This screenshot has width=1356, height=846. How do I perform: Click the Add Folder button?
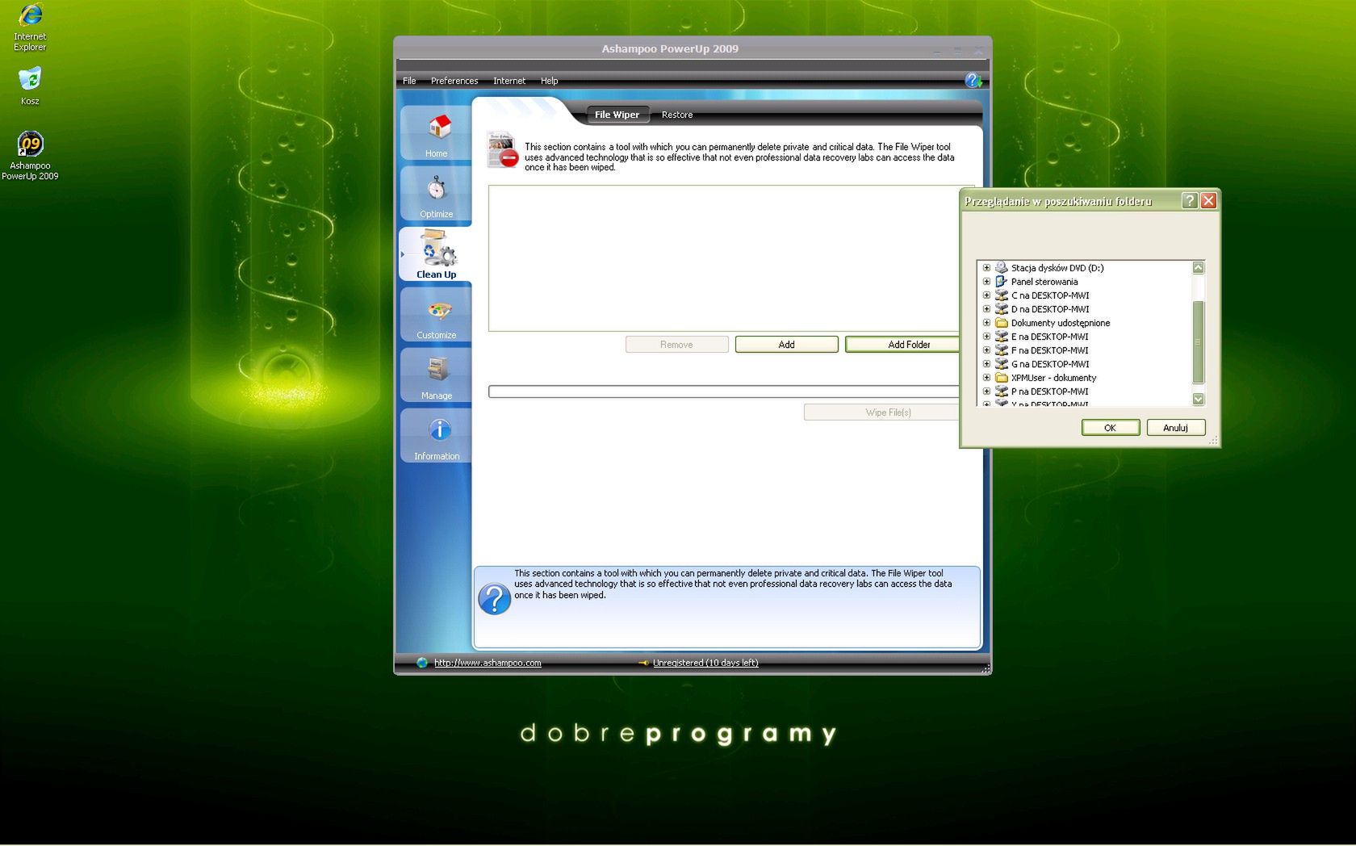click(x=902, y=345)
